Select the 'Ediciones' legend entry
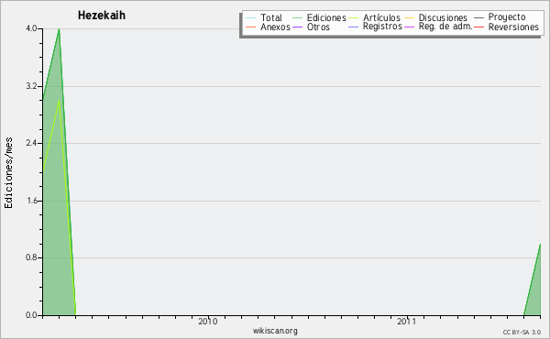This screenshot has width=550, height=339. coord(326,17)
